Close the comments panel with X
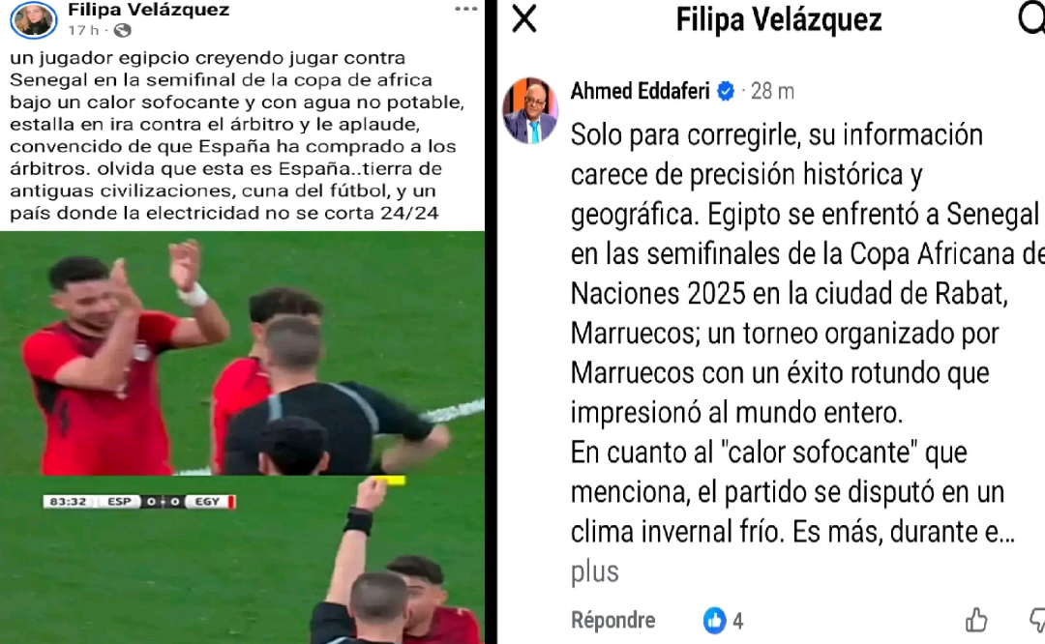The image size is (1045, 644). [x=524, y=18]
